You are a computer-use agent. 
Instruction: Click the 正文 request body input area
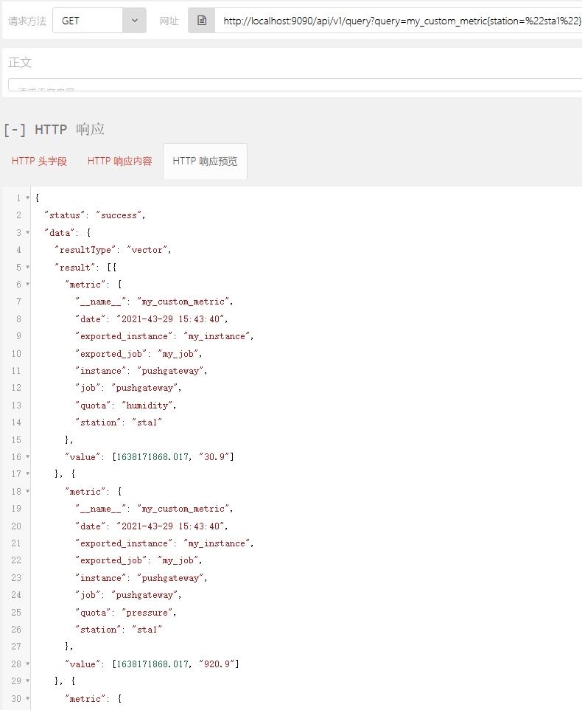291,86
